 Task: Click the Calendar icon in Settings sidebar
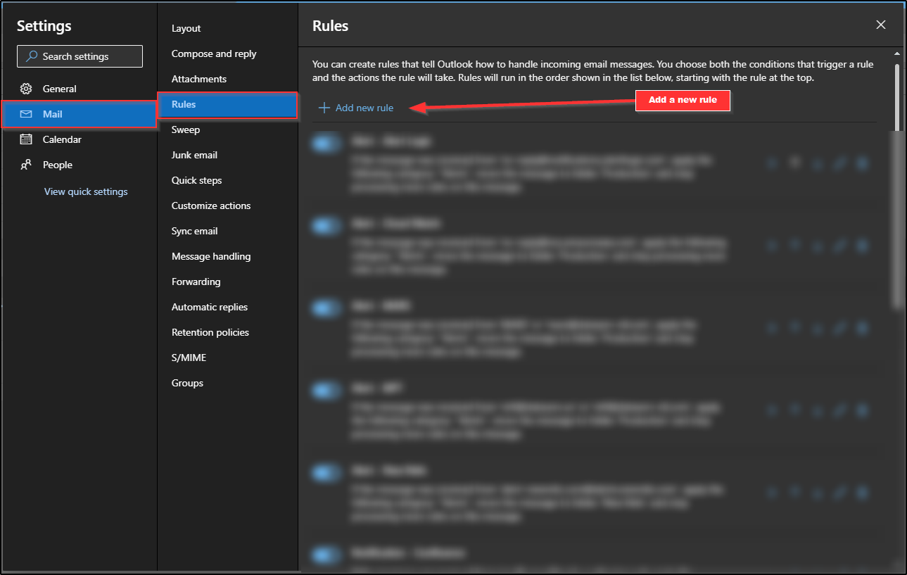(26, 139)
